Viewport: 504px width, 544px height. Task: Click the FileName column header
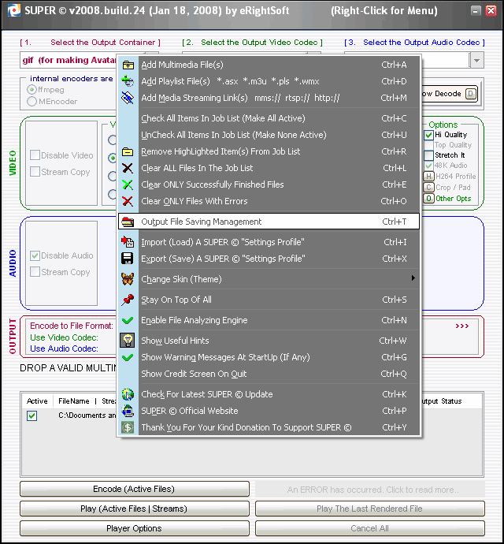point(74,401)
